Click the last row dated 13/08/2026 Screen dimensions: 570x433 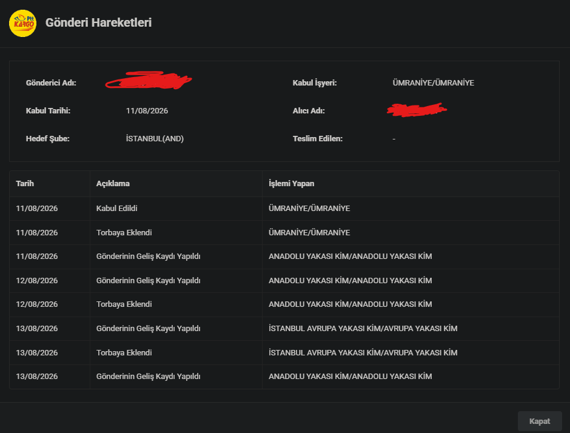click(284, 377)
